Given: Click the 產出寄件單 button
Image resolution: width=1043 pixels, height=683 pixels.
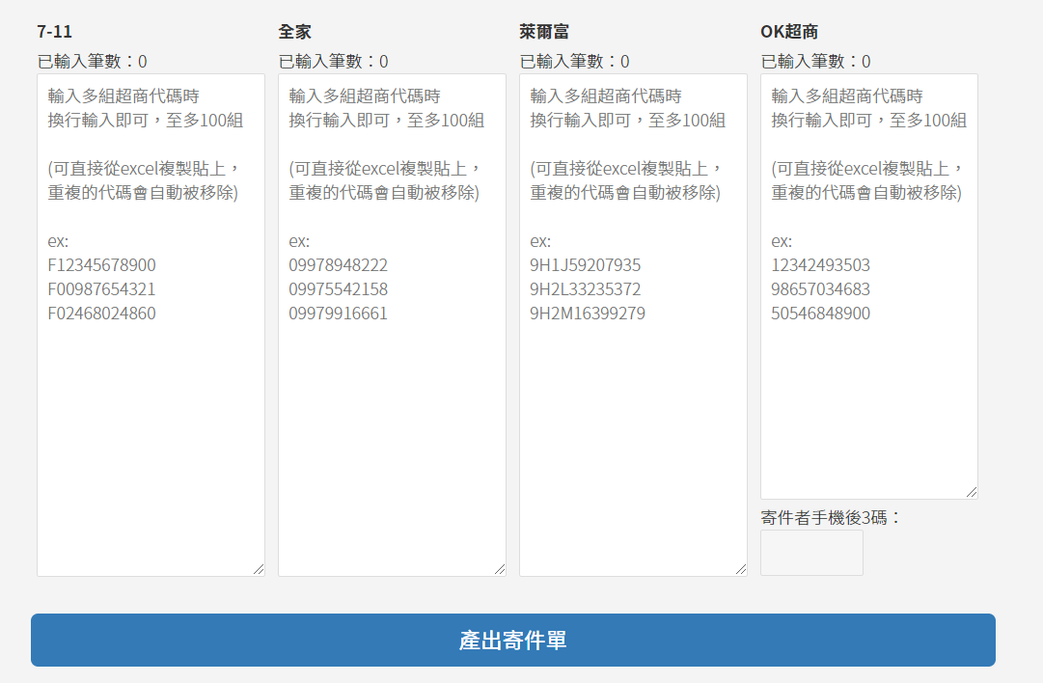Looking at the screenshot, I should pos(513,640).
